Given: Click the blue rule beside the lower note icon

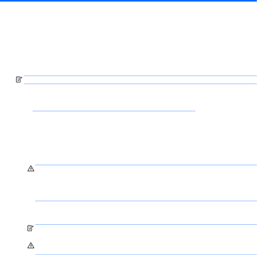Looking at the screenshot, I should click(146, 224).
